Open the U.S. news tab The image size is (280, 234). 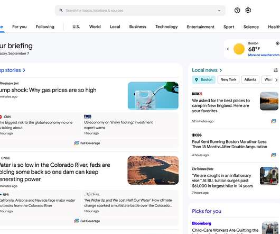click(76, 26)
